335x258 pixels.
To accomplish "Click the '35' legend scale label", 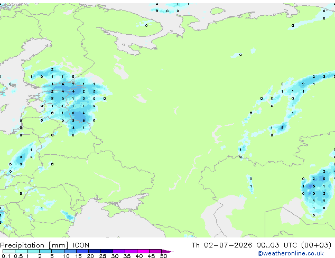I will tap(127, 256).
